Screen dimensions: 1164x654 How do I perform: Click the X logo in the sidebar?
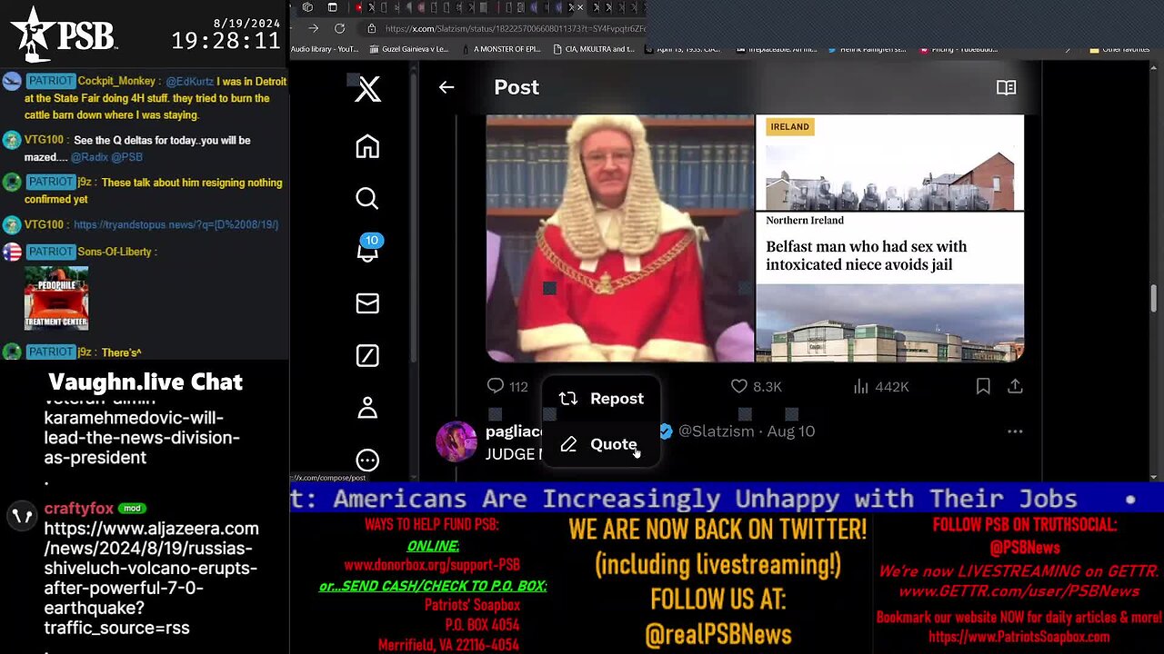pos(367,89)
